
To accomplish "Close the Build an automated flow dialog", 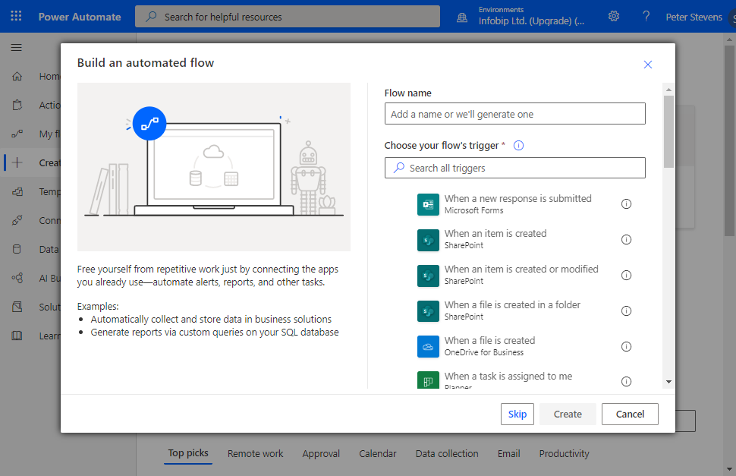I will click(647, 65).
